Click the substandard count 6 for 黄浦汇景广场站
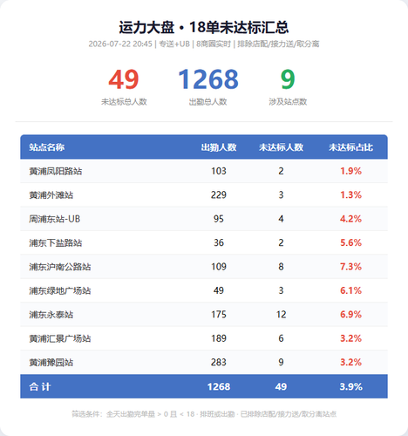This screenshot has width=408, height=436. click(x=281, y=338)
